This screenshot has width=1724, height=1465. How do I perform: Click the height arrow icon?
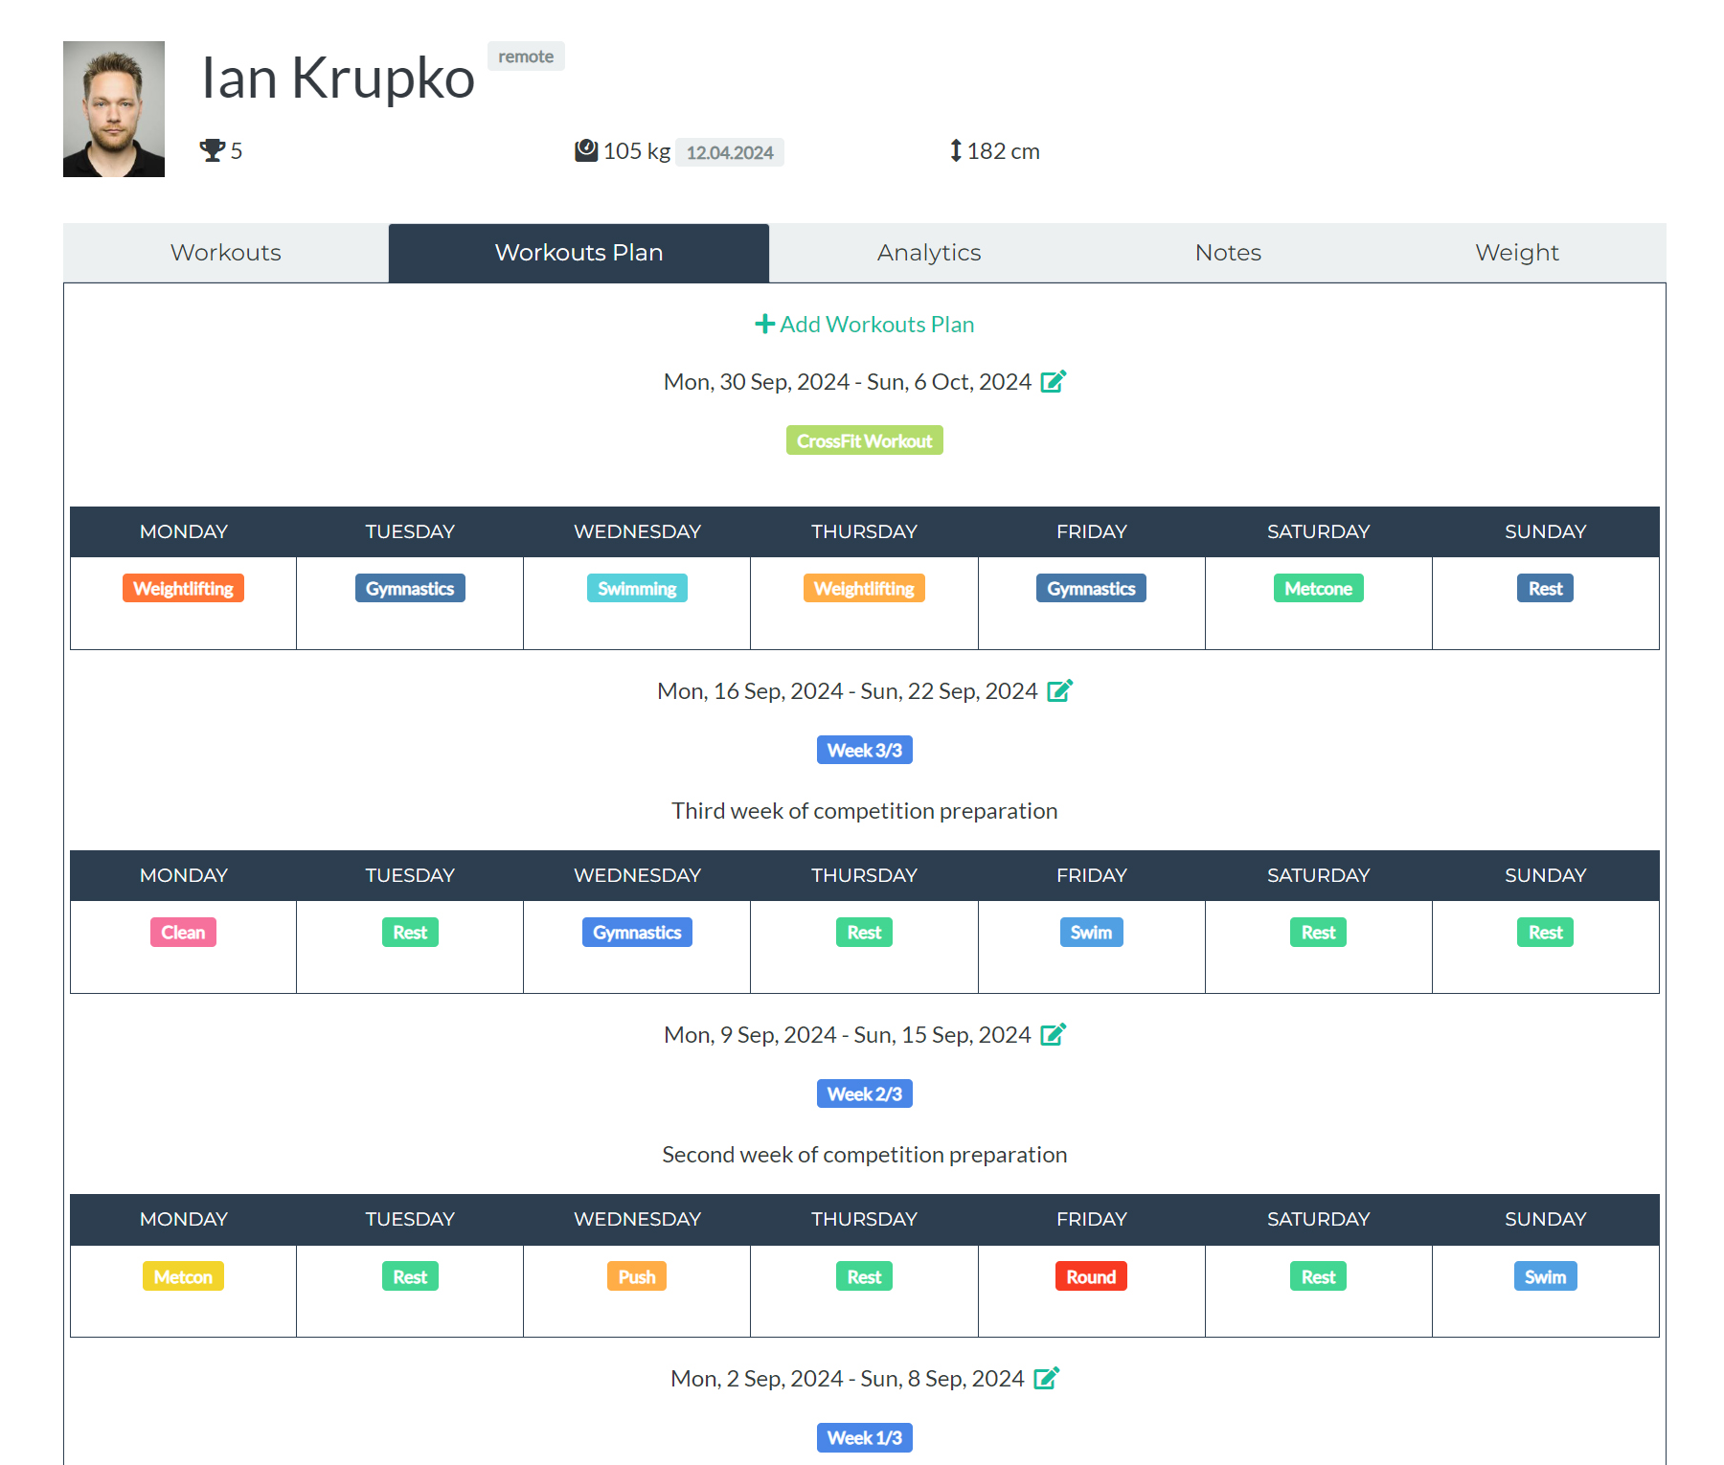click(955, 151)
